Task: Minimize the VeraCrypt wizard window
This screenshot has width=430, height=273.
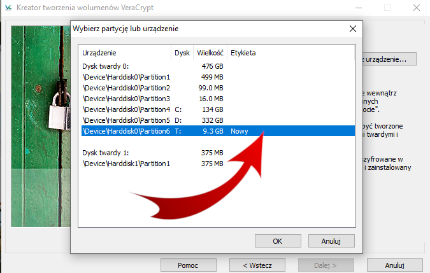Action: pyautogui.click(x=359, y=8)
